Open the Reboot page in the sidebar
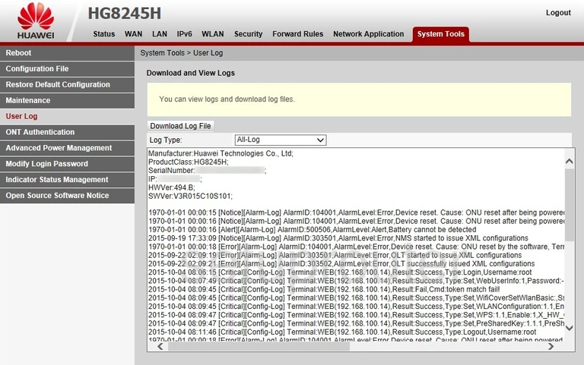This screenshot has width=584, height=365. [x=67, y=53]
